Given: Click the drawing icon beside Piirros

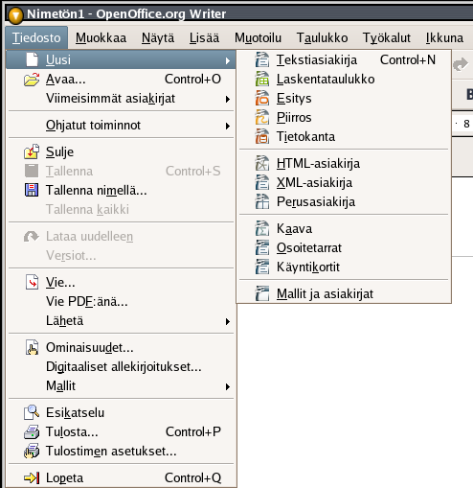Looking at the screenshot, I should pyautogui.click(x=262, y=117).
